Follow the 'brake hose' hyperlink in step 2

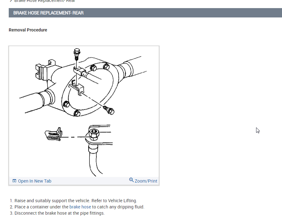pos(80,207)
